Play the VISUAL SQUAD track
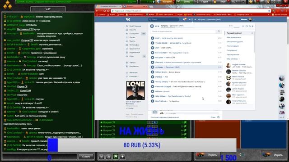 [x=153, y=43]
